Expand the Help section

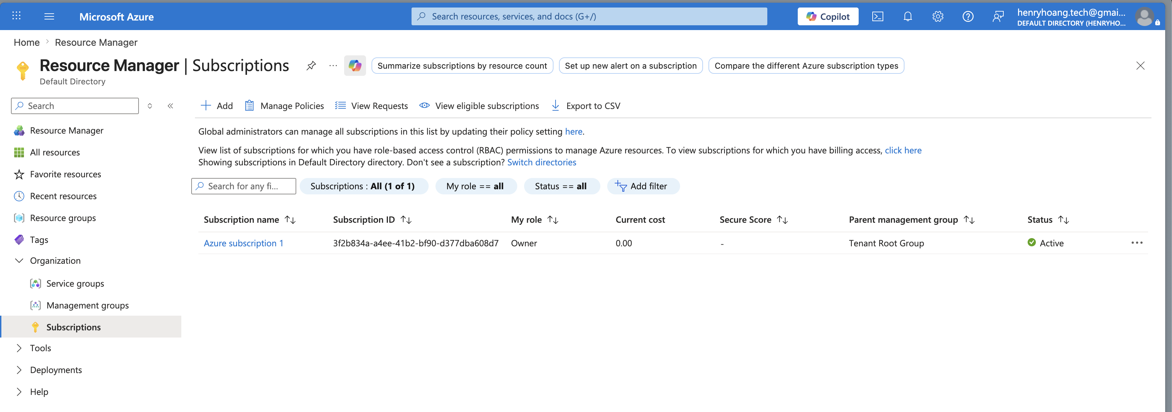coord(19,392)
